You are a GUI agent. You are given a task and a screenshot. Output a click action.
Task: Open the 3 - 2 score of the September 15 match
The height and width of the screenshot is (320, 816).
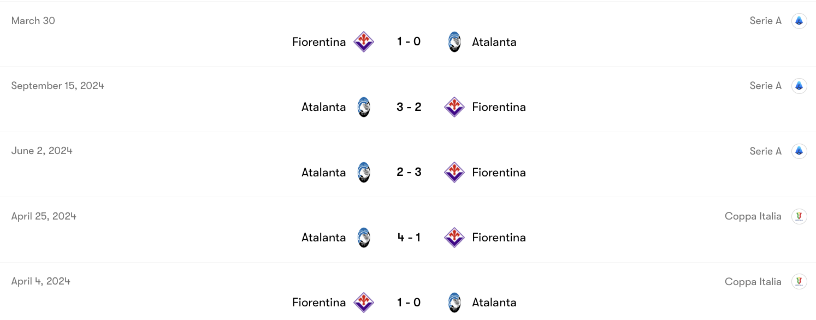pyautogui.click(x=409, y=106)
